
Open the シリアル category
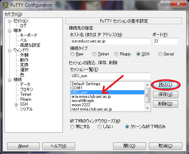(26, 109)
